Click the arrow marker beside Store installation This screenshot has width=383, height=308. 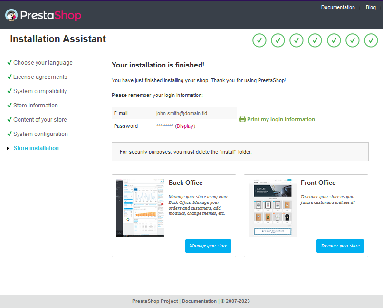point(8,148)
